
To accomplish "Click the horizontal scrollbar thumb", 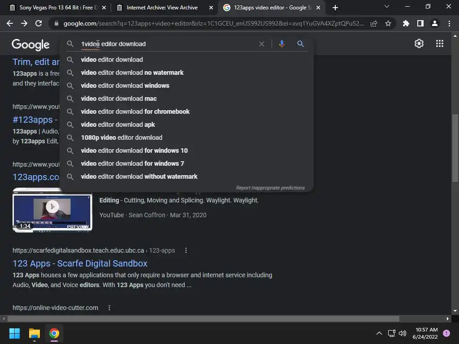I will (203, 318).
